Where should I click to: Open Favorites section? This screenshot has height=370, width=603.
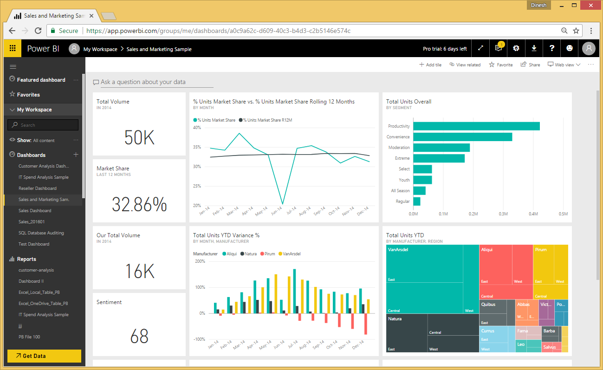(28, 95)
